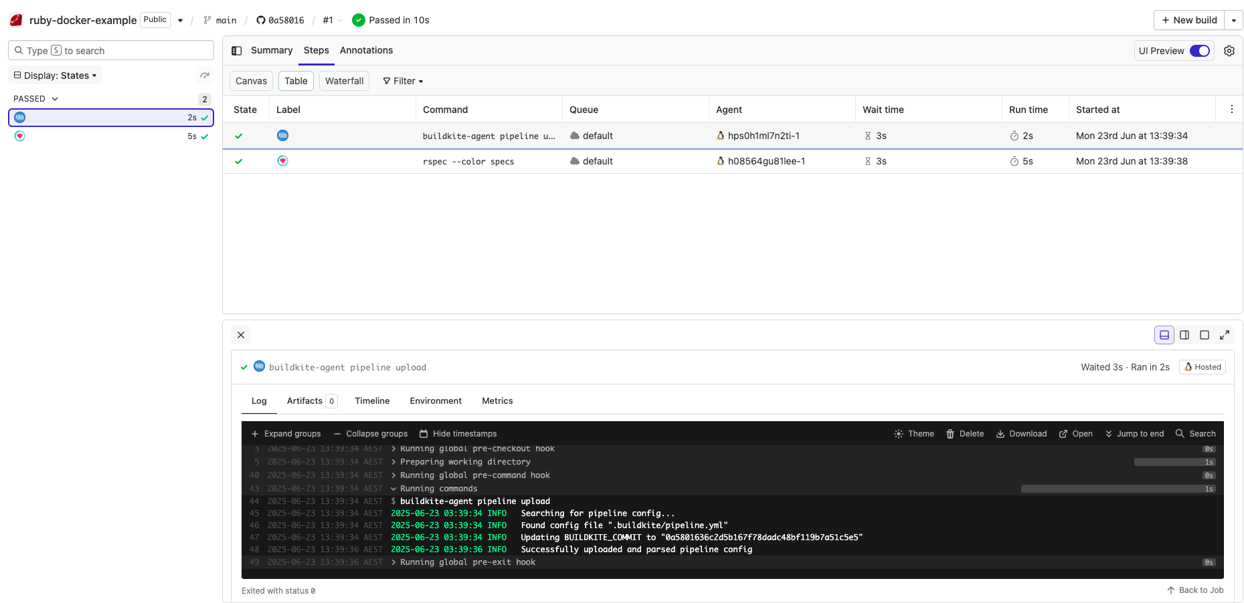Click the ruby-docker-example pipeline logo icon
The height and width of the screenshot is (603, 1244).
point(16,20)
